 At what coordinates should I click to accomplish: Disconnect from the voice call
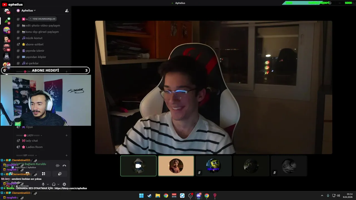point(64,166)
